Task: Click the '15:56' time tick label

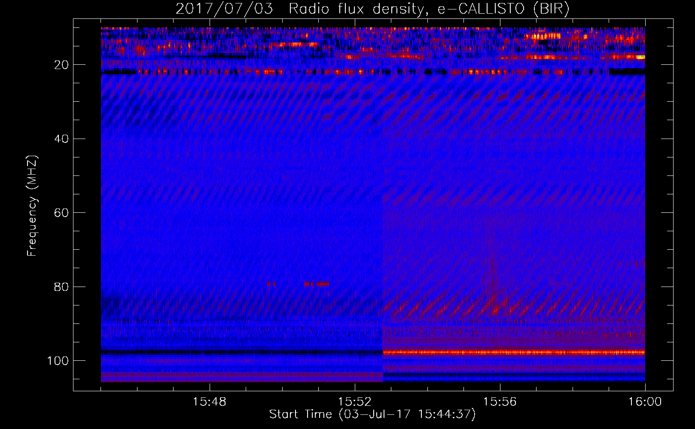Action: [x=500, y=402]
